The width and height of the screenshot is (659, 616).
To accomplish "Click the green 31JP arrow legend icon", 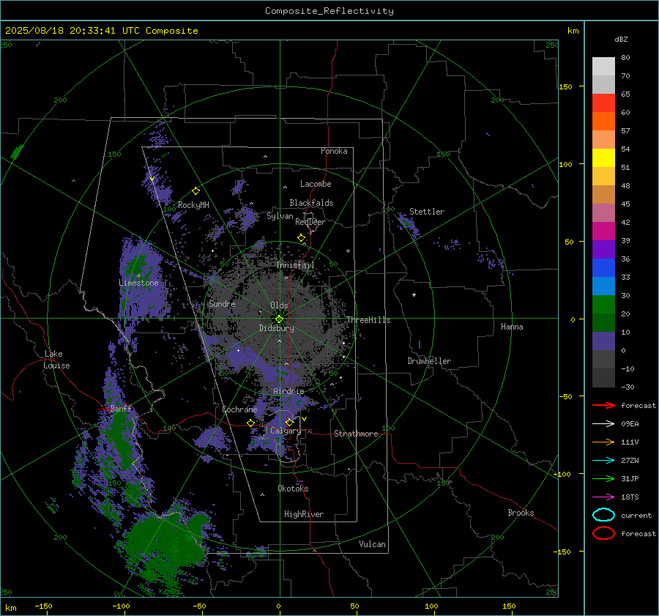I will pos(603,478).
